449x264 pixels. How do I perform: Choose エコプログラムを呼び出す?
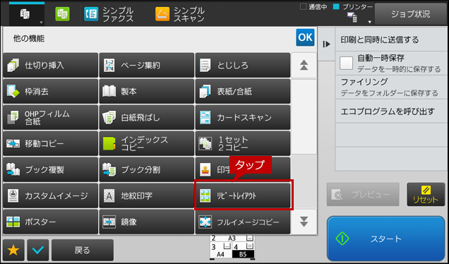click(x=391, y=112)
